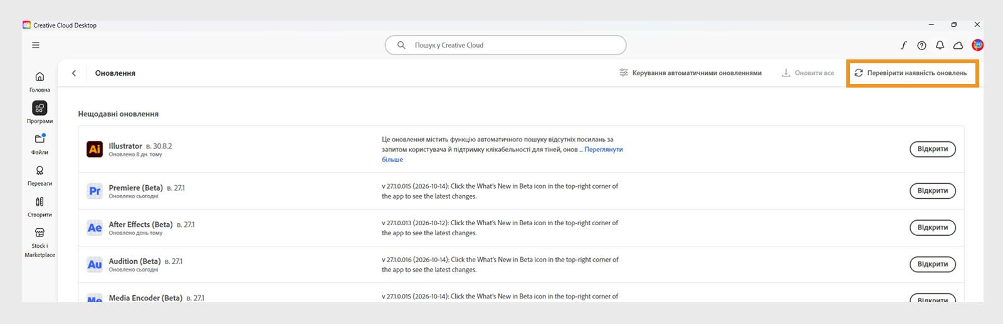This screenshot has width=1003, height=324.
Task: Click the Переглянути більше link
Action: 604,149
